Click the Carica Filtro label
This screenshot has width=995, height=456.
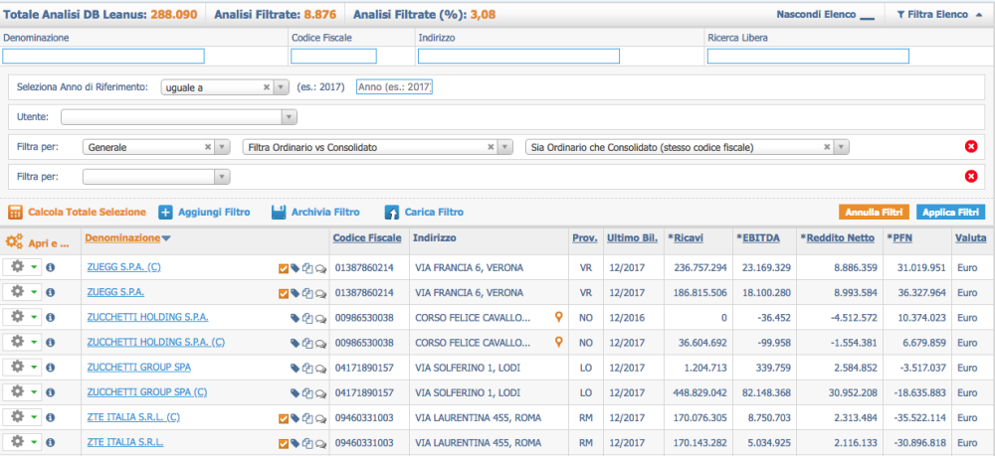(x=434, y=213)
